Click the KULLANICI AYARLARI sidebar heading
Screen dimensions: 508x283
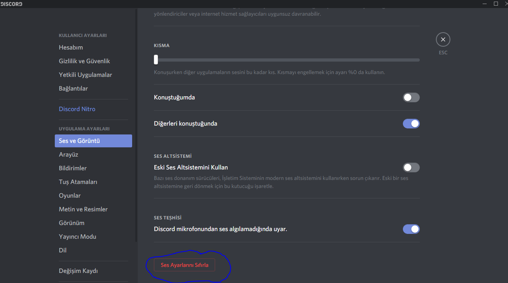[x=83, y=35]
